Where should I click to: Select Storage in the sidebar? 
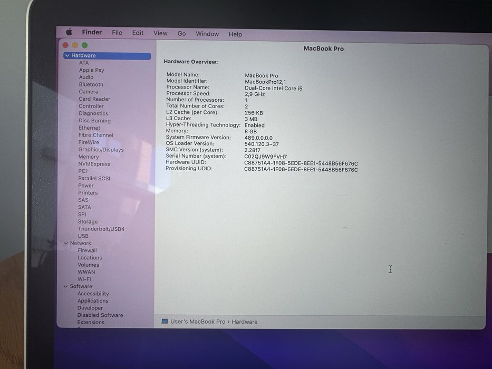(x=88, y=221)
